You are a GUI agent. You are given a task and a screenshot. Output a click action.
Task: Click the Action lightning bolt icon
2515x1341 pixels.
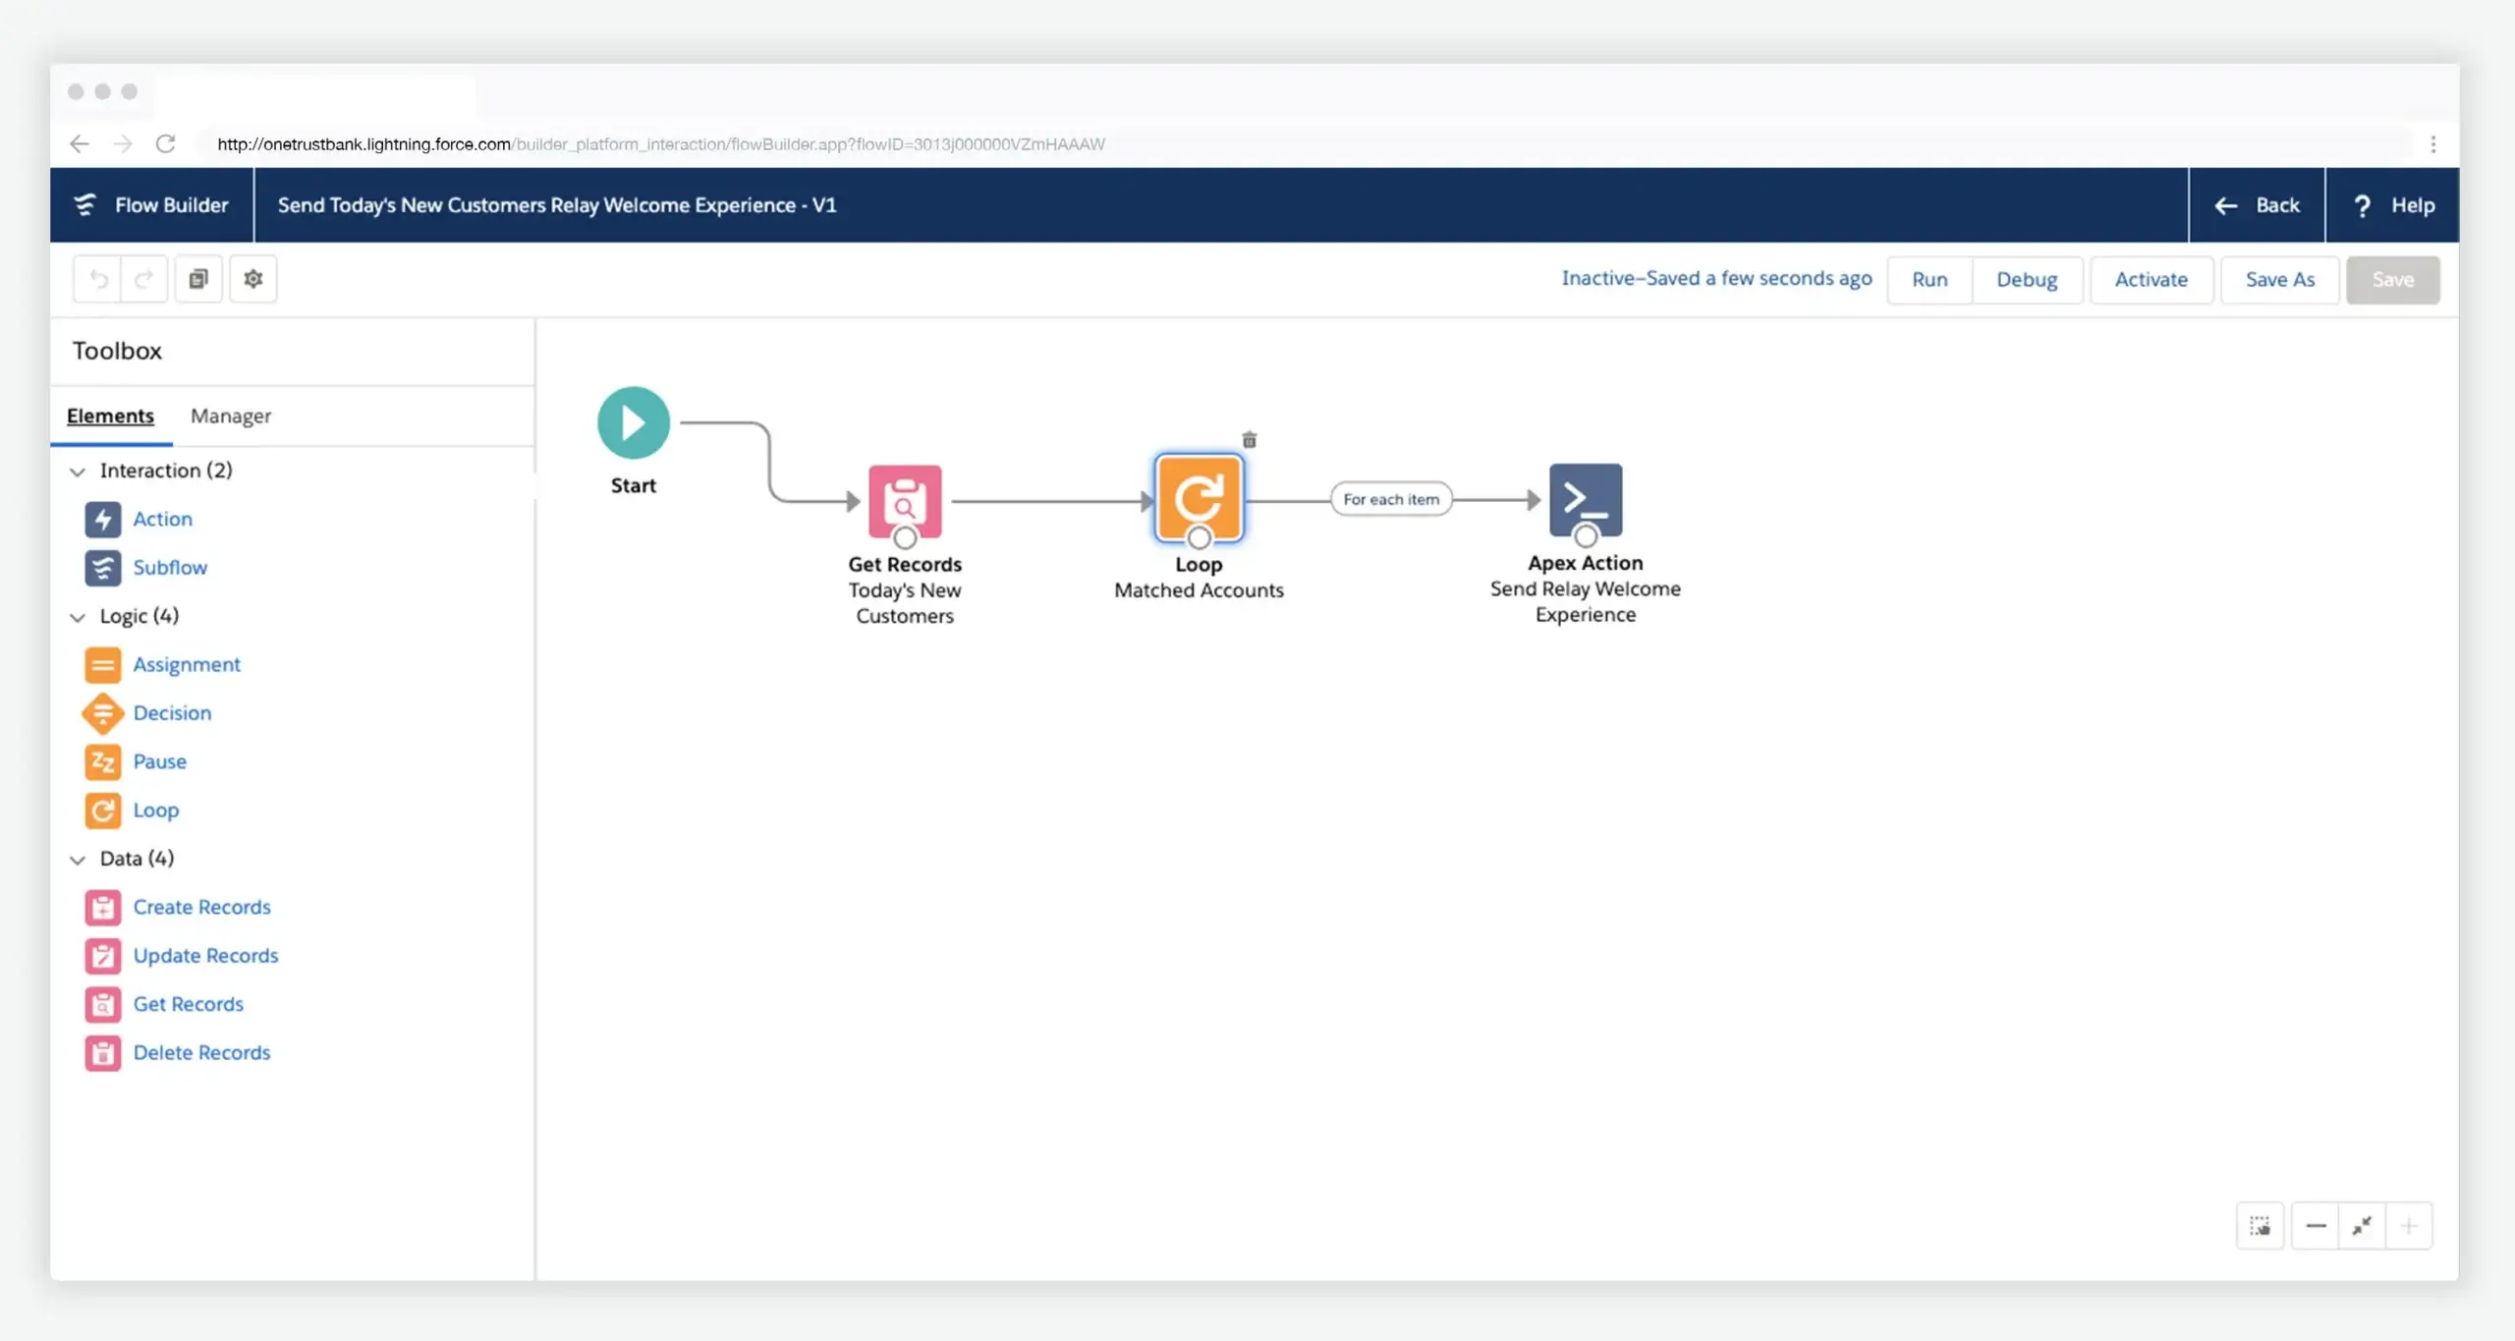tap(103, 519)
